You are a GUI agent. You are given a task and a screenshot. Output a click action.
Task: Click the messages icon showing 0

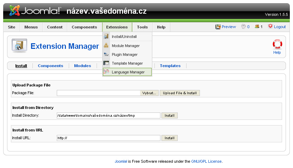244,26
